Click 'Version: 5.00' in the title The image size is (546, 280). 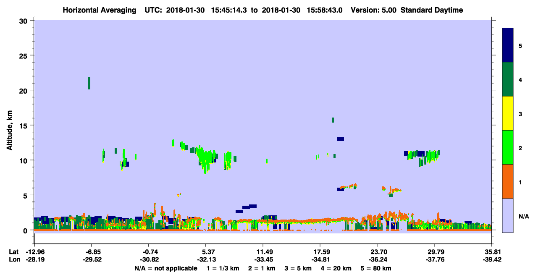[x=373, y=10]
